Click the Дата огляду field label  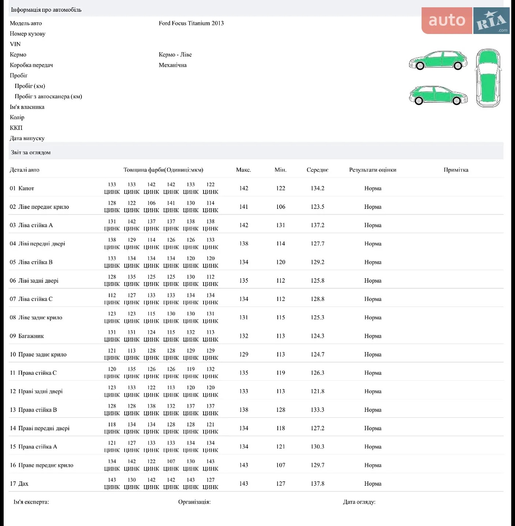coord(359,502)
